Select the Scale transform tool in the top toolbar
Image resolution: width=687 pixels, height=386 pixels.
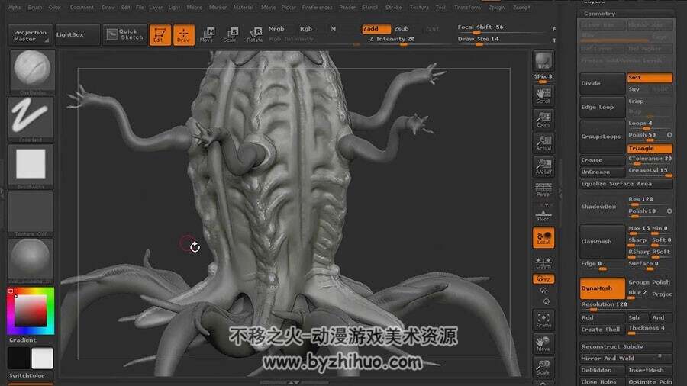230,34
